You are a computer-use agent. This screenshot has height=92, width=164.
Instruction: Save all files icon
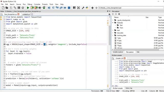click(15, 8)
